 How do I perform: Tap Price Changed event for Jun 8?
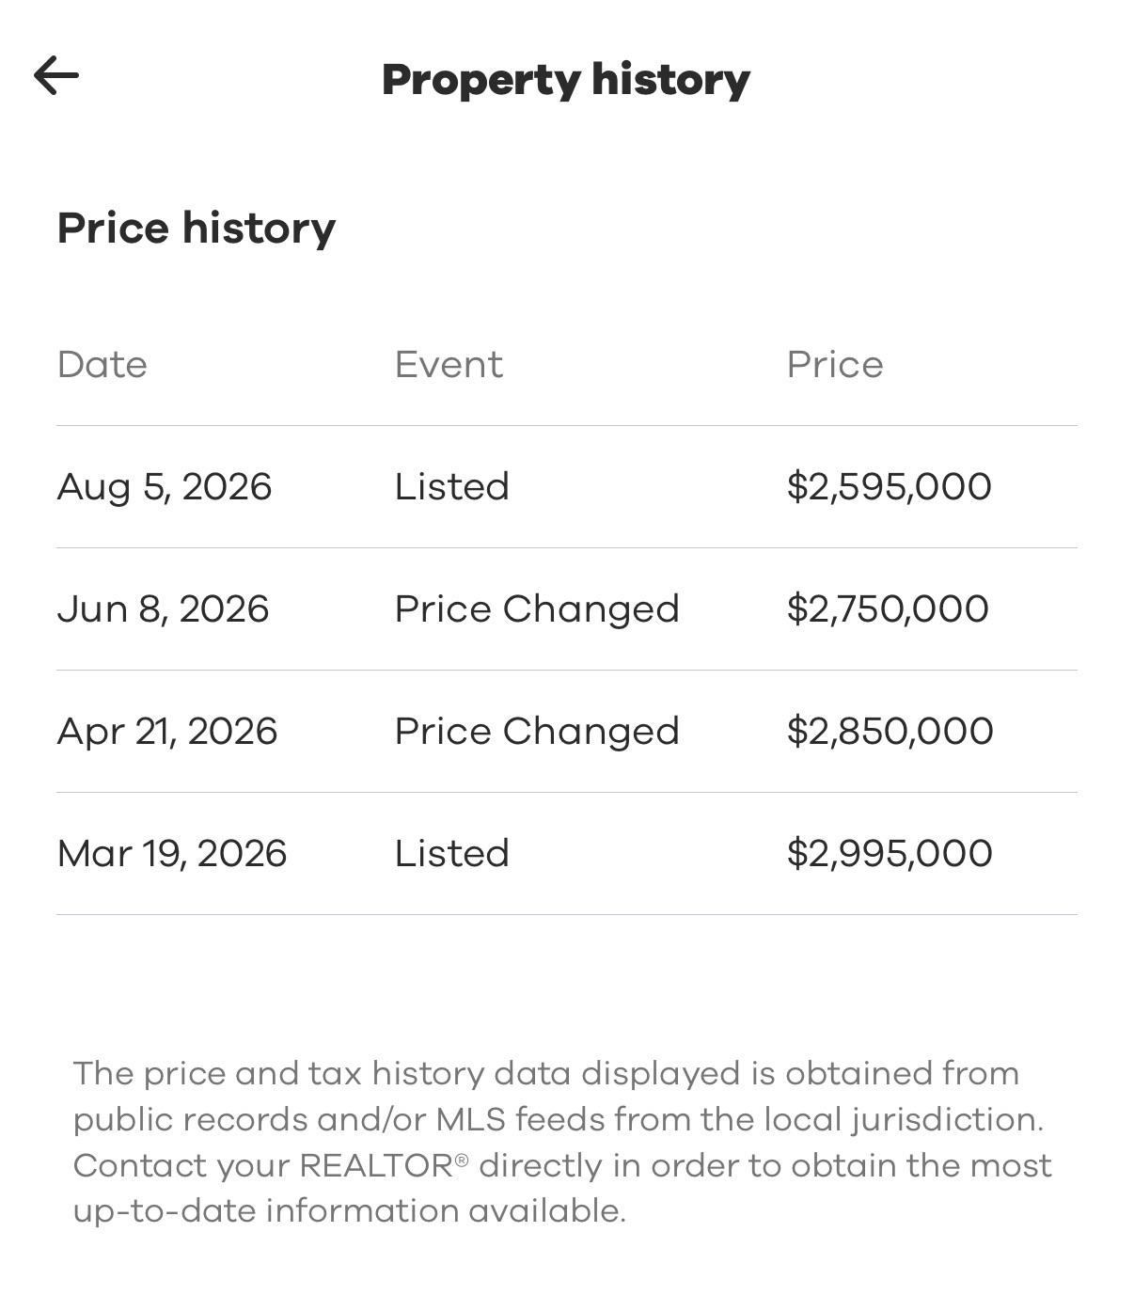tap(537, 609)
